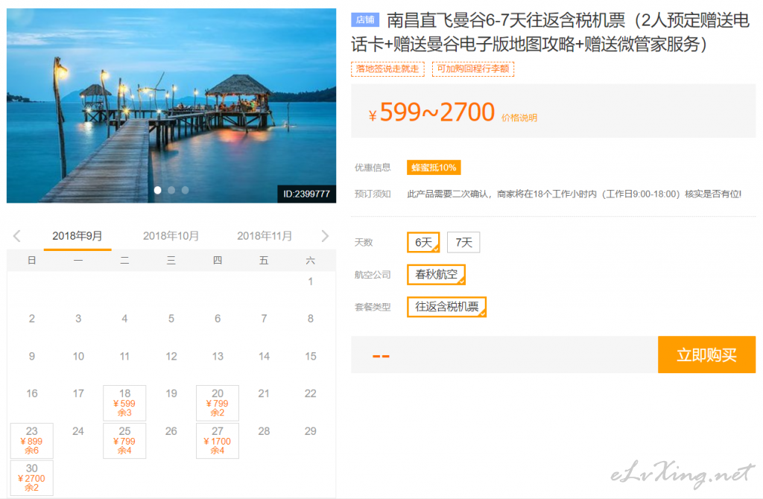Go to previous month with left arrow
The width and height of the screenshot is (763, 499).
pos(17,236)
